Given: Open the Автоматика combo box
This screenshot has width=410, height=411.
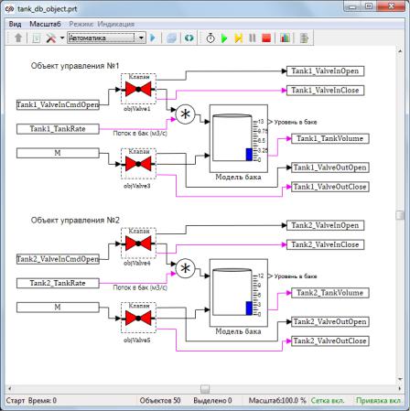Looking at the screenshot, I should [x=106, y=38].
